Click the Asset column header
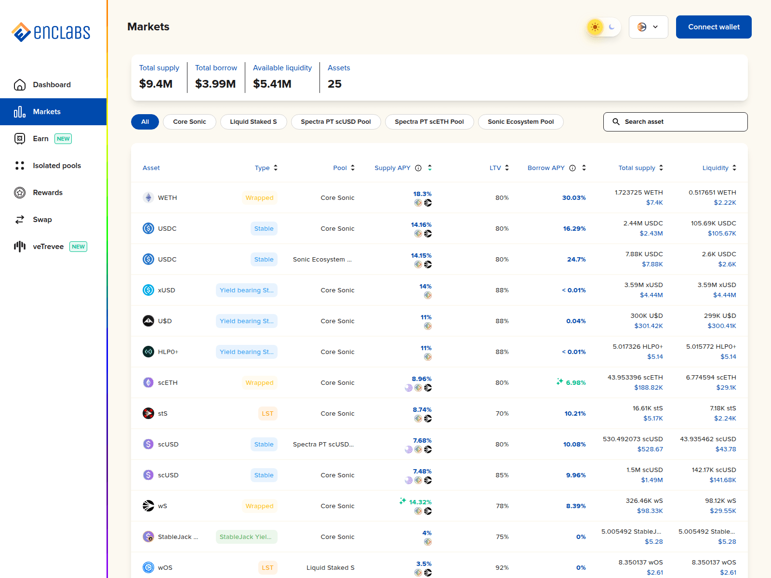Image resolution: width=771 pixels, height=578 pixels. [151, 168]
